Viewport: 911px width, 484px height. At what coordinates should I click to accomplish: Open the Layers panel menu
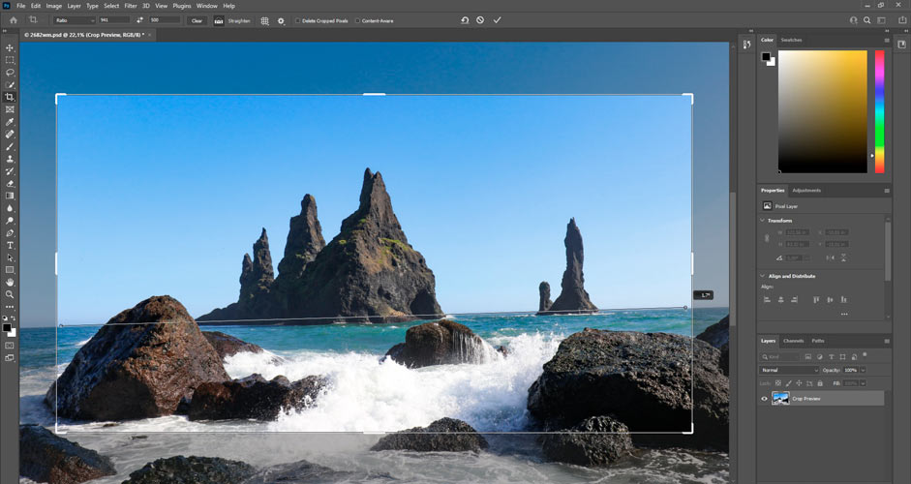pyautogui.click(x=887, y=341)
